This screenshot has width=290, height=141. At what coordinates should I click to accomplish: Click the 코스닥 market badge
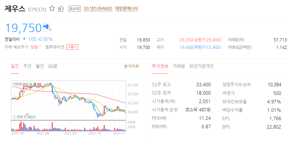(75, 8)
